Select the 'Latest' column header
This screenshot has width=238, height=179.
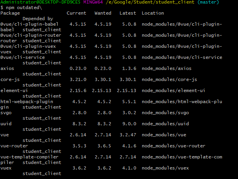pos(128,13)
